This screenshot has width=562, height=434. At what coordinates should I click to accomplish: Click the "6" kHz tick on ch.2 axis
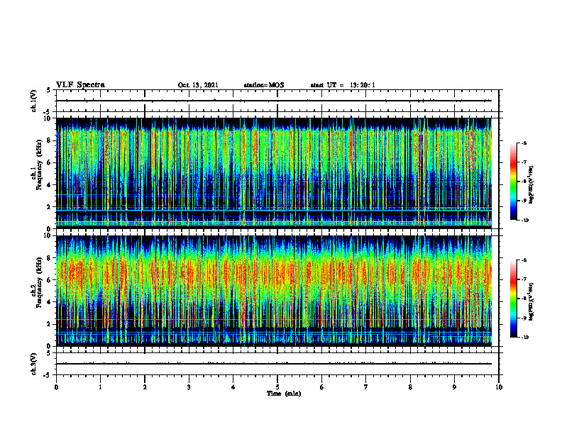point(50,280)
